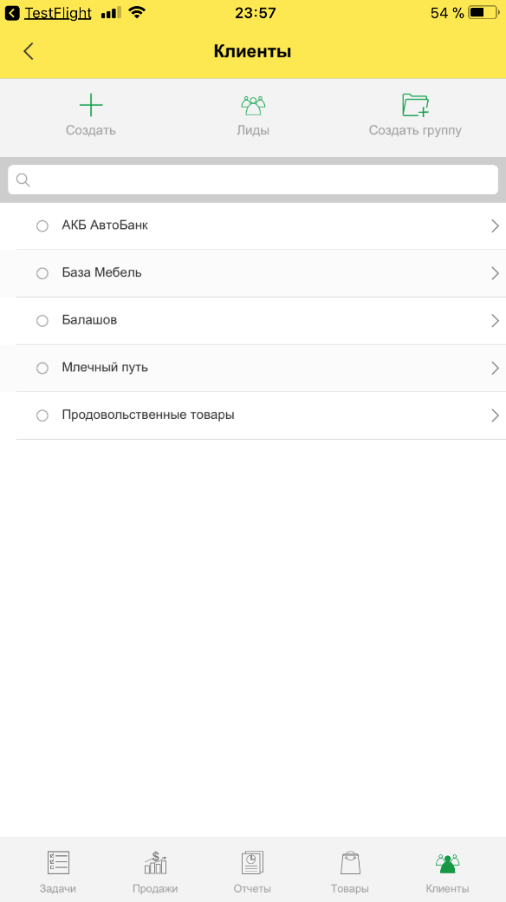Open the Отчеты documents tab icon
The width and height of the screenshot is (506, 902).
[252, 863]
